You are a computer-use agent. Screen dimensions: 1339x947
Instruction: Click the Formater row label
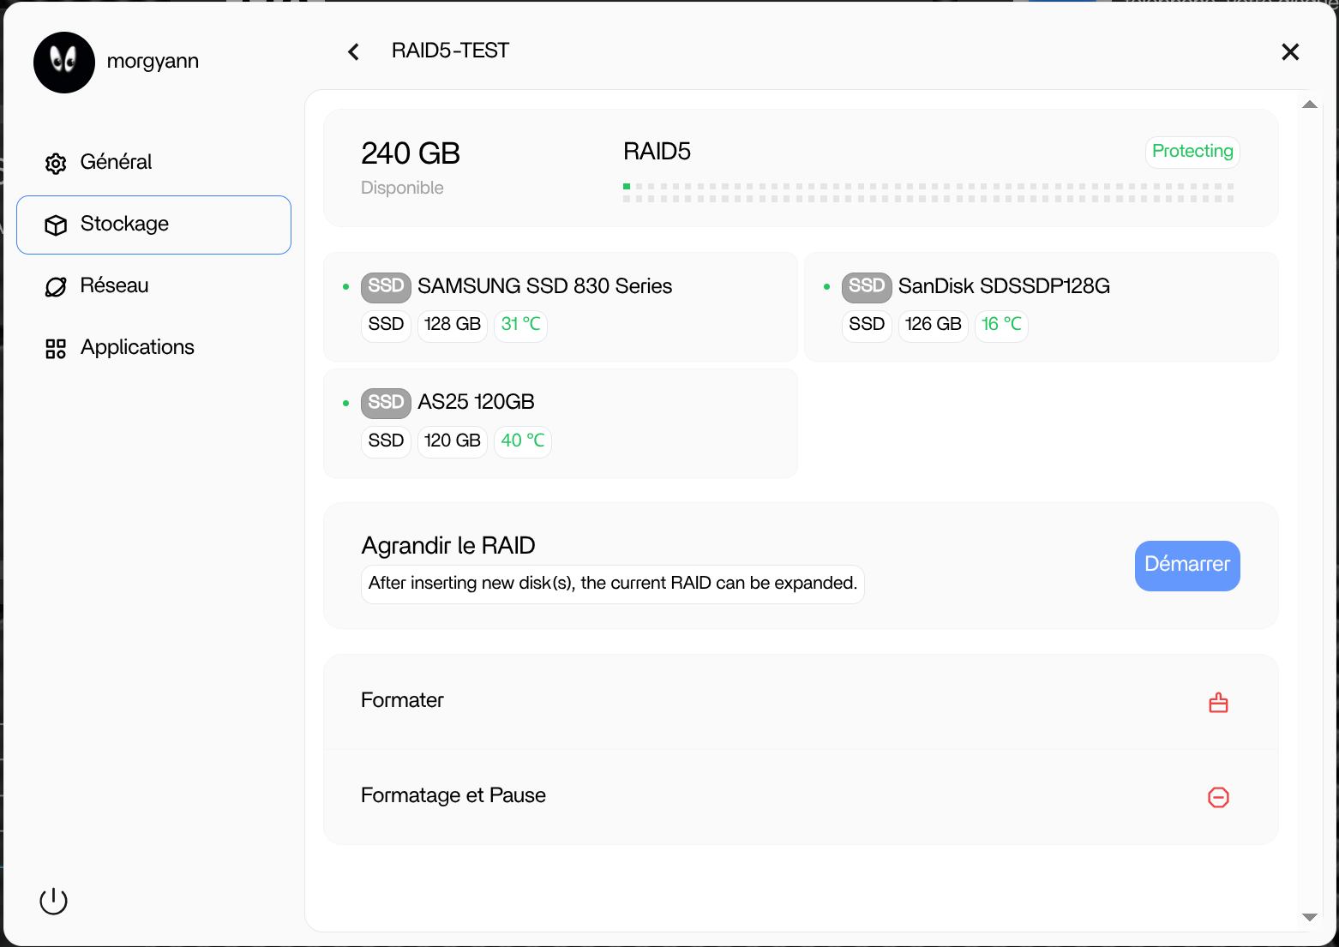[x=402, y=700]
